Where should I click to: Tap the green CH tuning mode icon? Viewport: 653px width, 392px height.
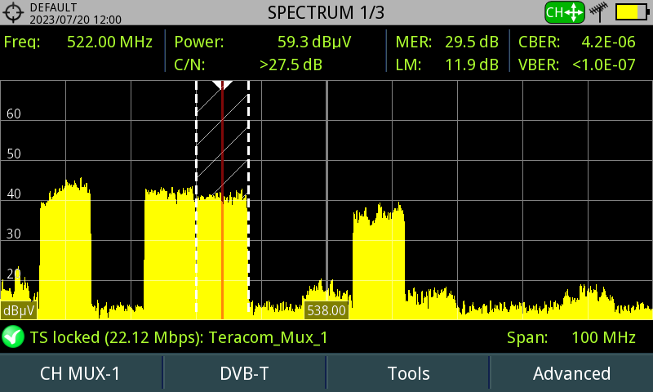[x=565, y=12]
